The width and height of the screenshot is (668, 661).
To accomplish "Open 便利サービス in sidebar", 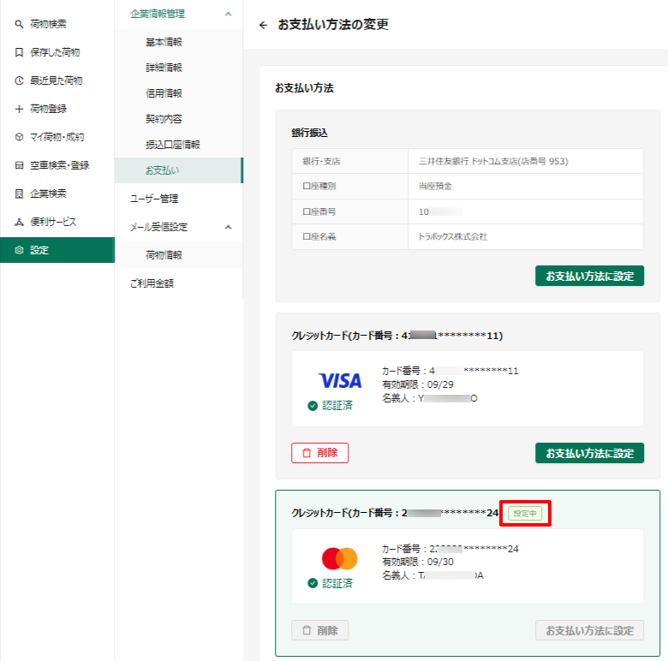I will point(57,222).
